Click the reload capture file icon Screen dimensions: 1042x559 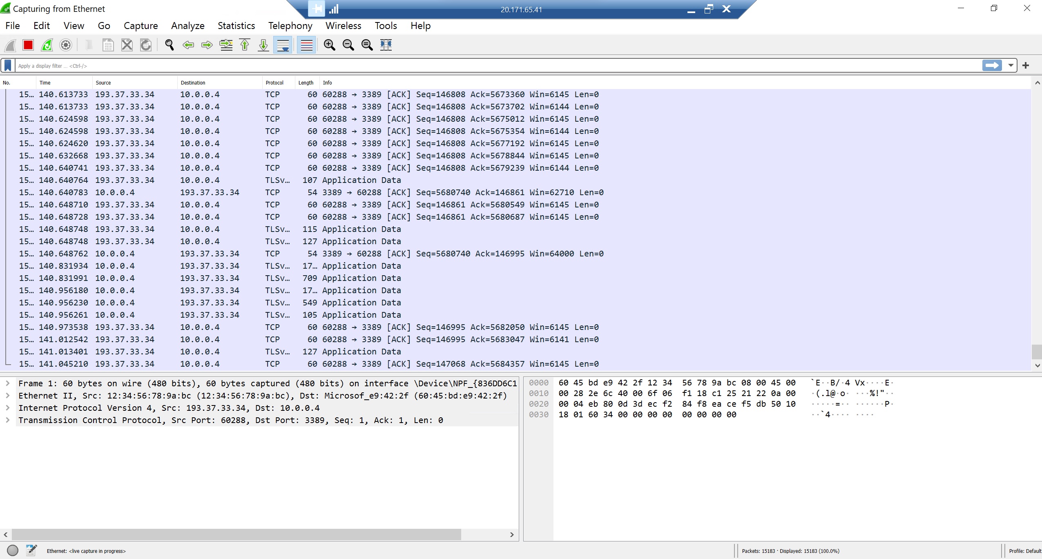tap(146, 45)
